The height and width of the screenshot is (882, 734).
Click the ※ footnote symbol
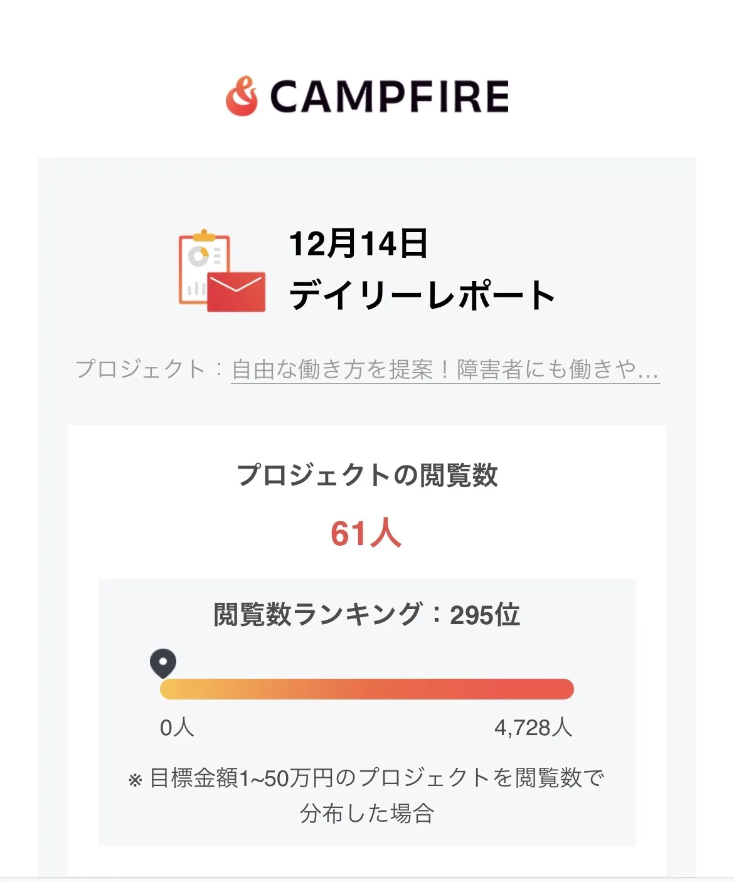click(x=135, y=780)
